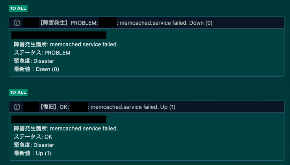Click the 【復旧】 OK alert title
The width and height of the screenshot is (290, 165).
[108, 107]
